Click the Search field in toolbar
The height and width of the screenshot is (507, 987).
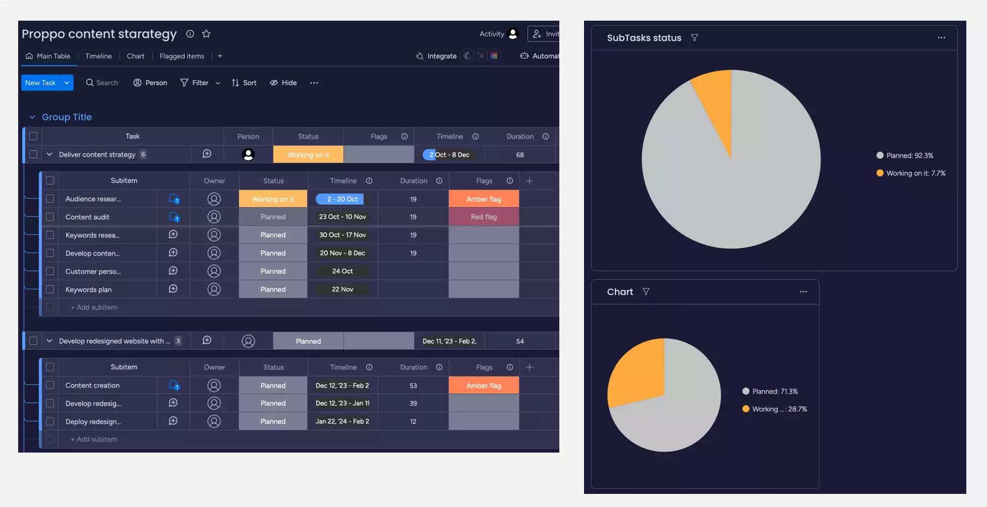pos(102,83)
